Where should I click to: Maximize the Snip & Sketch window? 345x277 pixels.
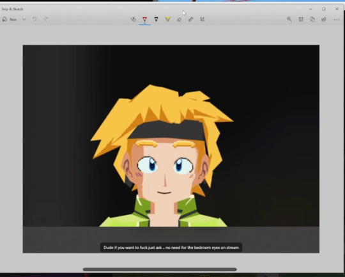tap(323, 9)
